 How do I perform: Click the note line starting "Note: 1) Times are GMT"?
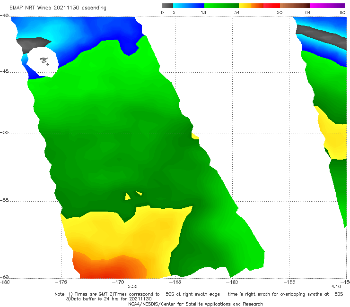coord(199,294)
